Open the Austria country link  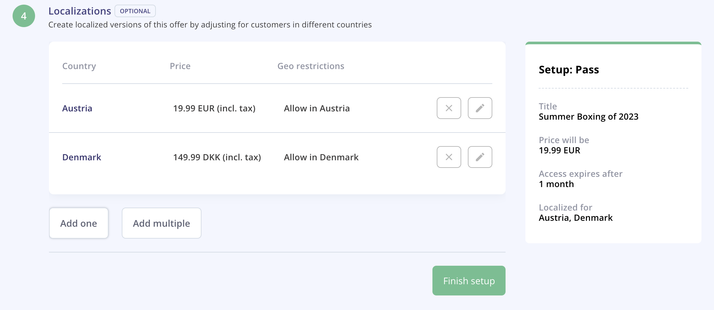click(x=77, y=108)
